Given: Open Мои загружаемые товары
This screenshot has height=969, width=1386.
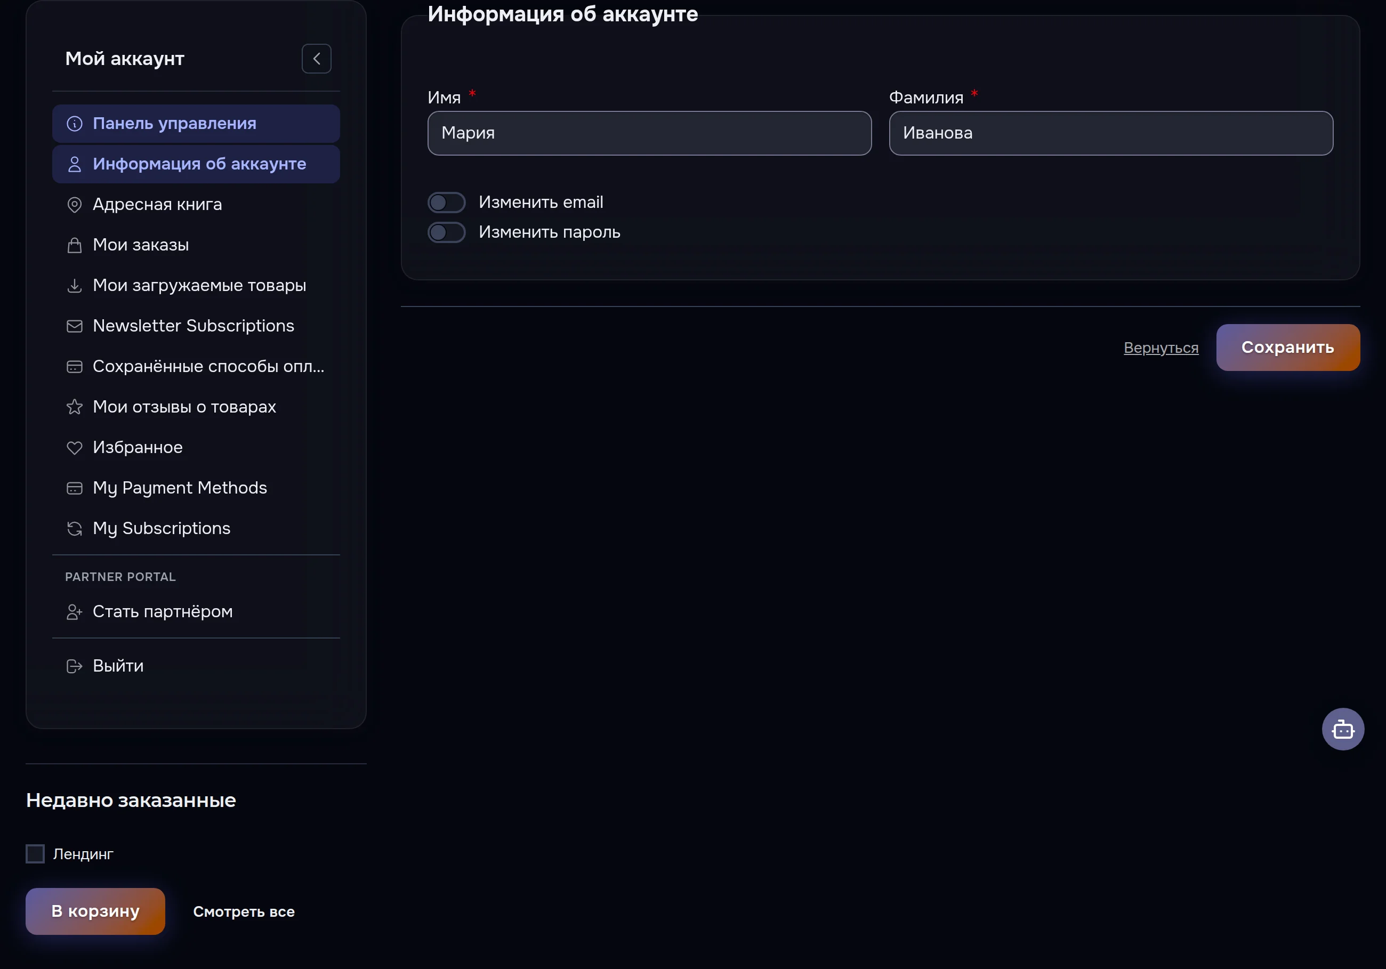Looking at the screenshot, I should pyautogui.click(x=196, y=286).
